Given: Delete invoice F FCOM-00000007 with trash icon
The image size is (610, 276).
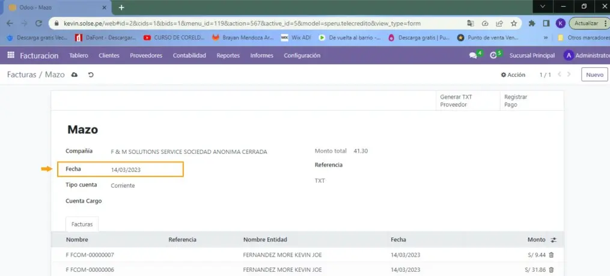Looking at the screenshot, I should coord(551,255).
